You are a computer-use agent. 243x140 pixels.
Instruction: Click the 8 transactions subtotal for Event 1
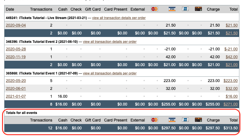(51, 104)
